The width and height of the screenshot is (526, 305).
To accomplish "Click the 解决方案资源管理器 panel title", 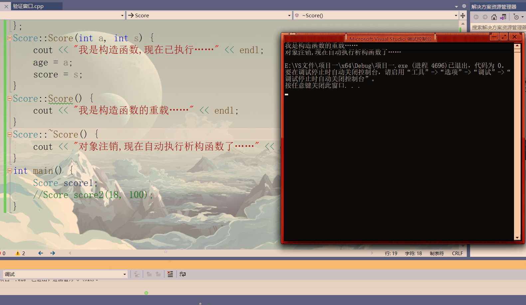I will 494,7.
